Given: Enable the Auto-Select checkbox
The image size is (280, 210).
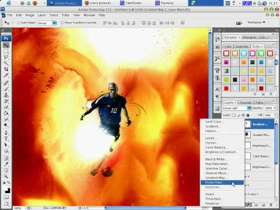Looking at the screenshot, I should pos(19,23).
